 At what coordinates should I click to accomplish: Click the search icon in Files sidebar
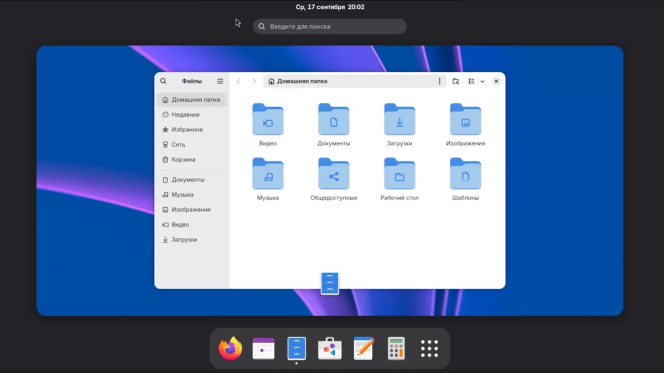pos(163,81)
